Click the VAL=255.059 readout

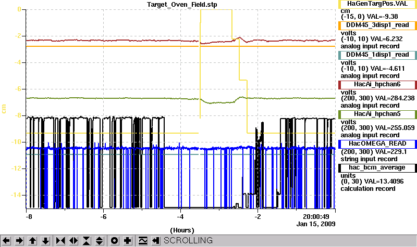(395, 128)
